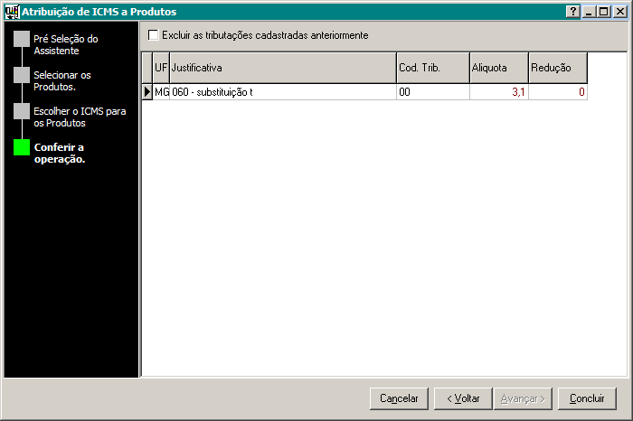Select the Aliquota value 3,1
633x421 pixels.
(499, 92)
